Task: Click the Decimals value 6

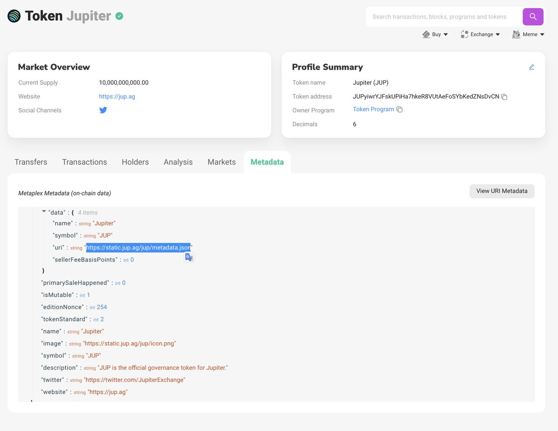Action: tap(355, 124)
